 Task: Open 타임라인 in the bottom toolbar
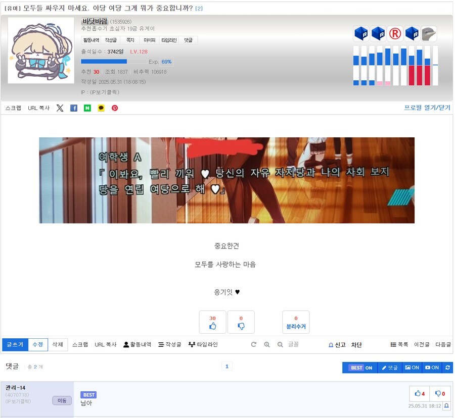[203, 344]
